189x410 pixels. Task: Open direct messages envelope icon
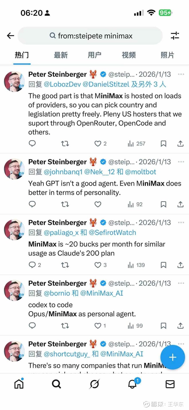coord(170,384)
